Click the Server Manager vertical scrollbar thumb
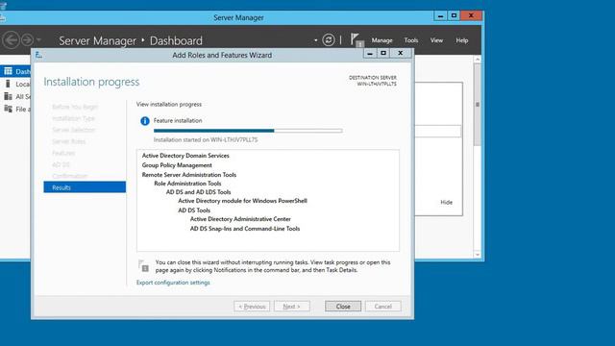This screenshot has height=346, width=615. pyautogui.click(x=478, y=105)
